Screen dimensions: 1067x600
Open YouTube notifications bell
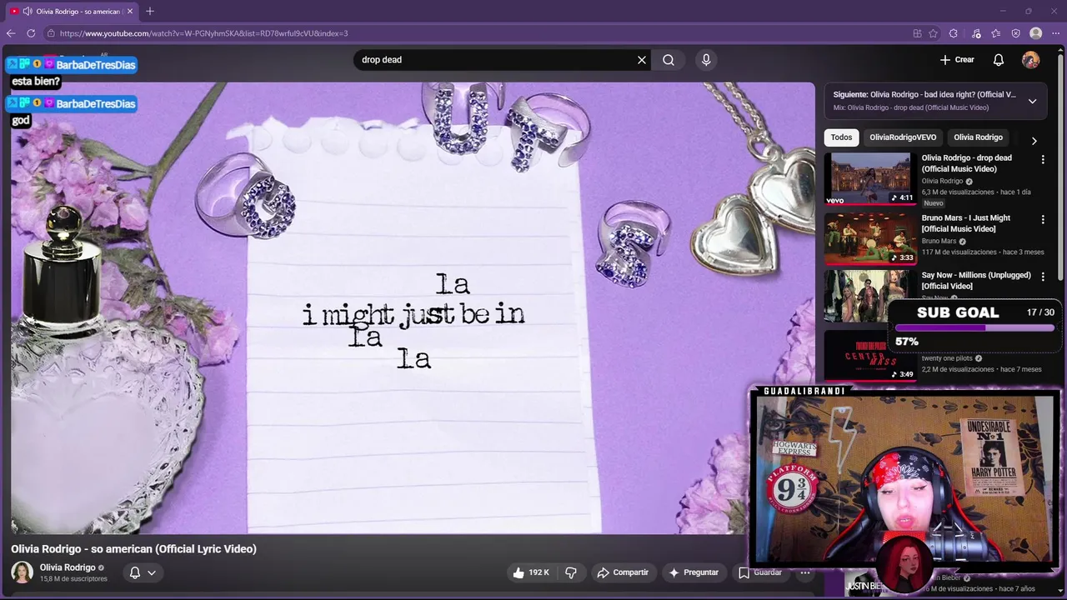pyautogui.click(x=999, y=60)
